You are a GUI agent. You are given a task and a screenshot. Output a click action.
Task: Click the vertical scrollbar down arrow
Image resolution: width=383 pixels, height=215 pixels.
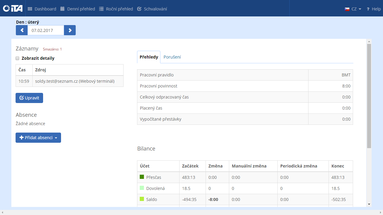tap(369, 204)
